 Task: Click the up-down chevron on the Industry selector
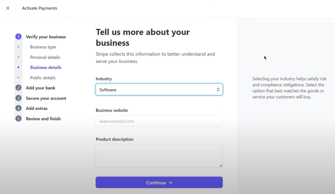pyautogui.click(x=218, y=90)
